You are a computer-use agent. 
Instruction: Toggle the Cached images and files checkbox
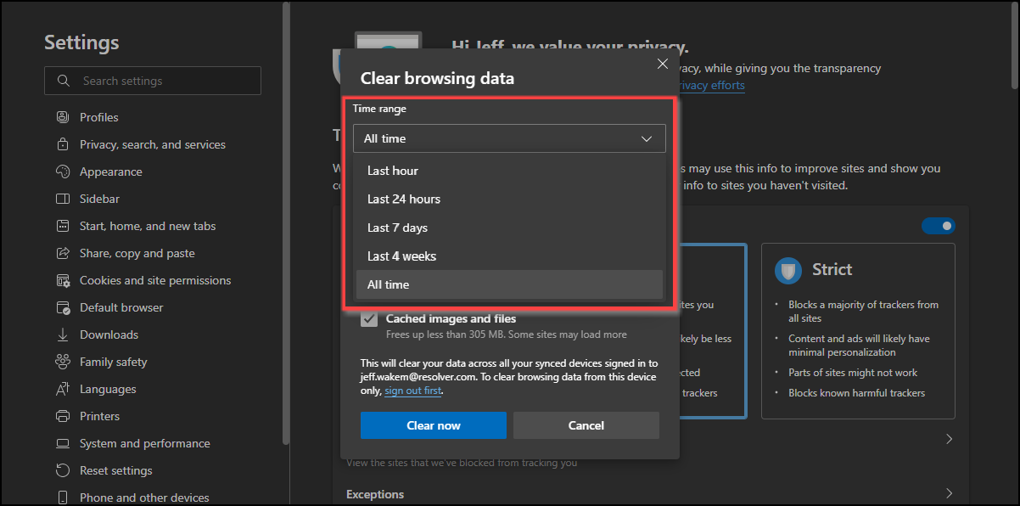[x=369, y=319]
